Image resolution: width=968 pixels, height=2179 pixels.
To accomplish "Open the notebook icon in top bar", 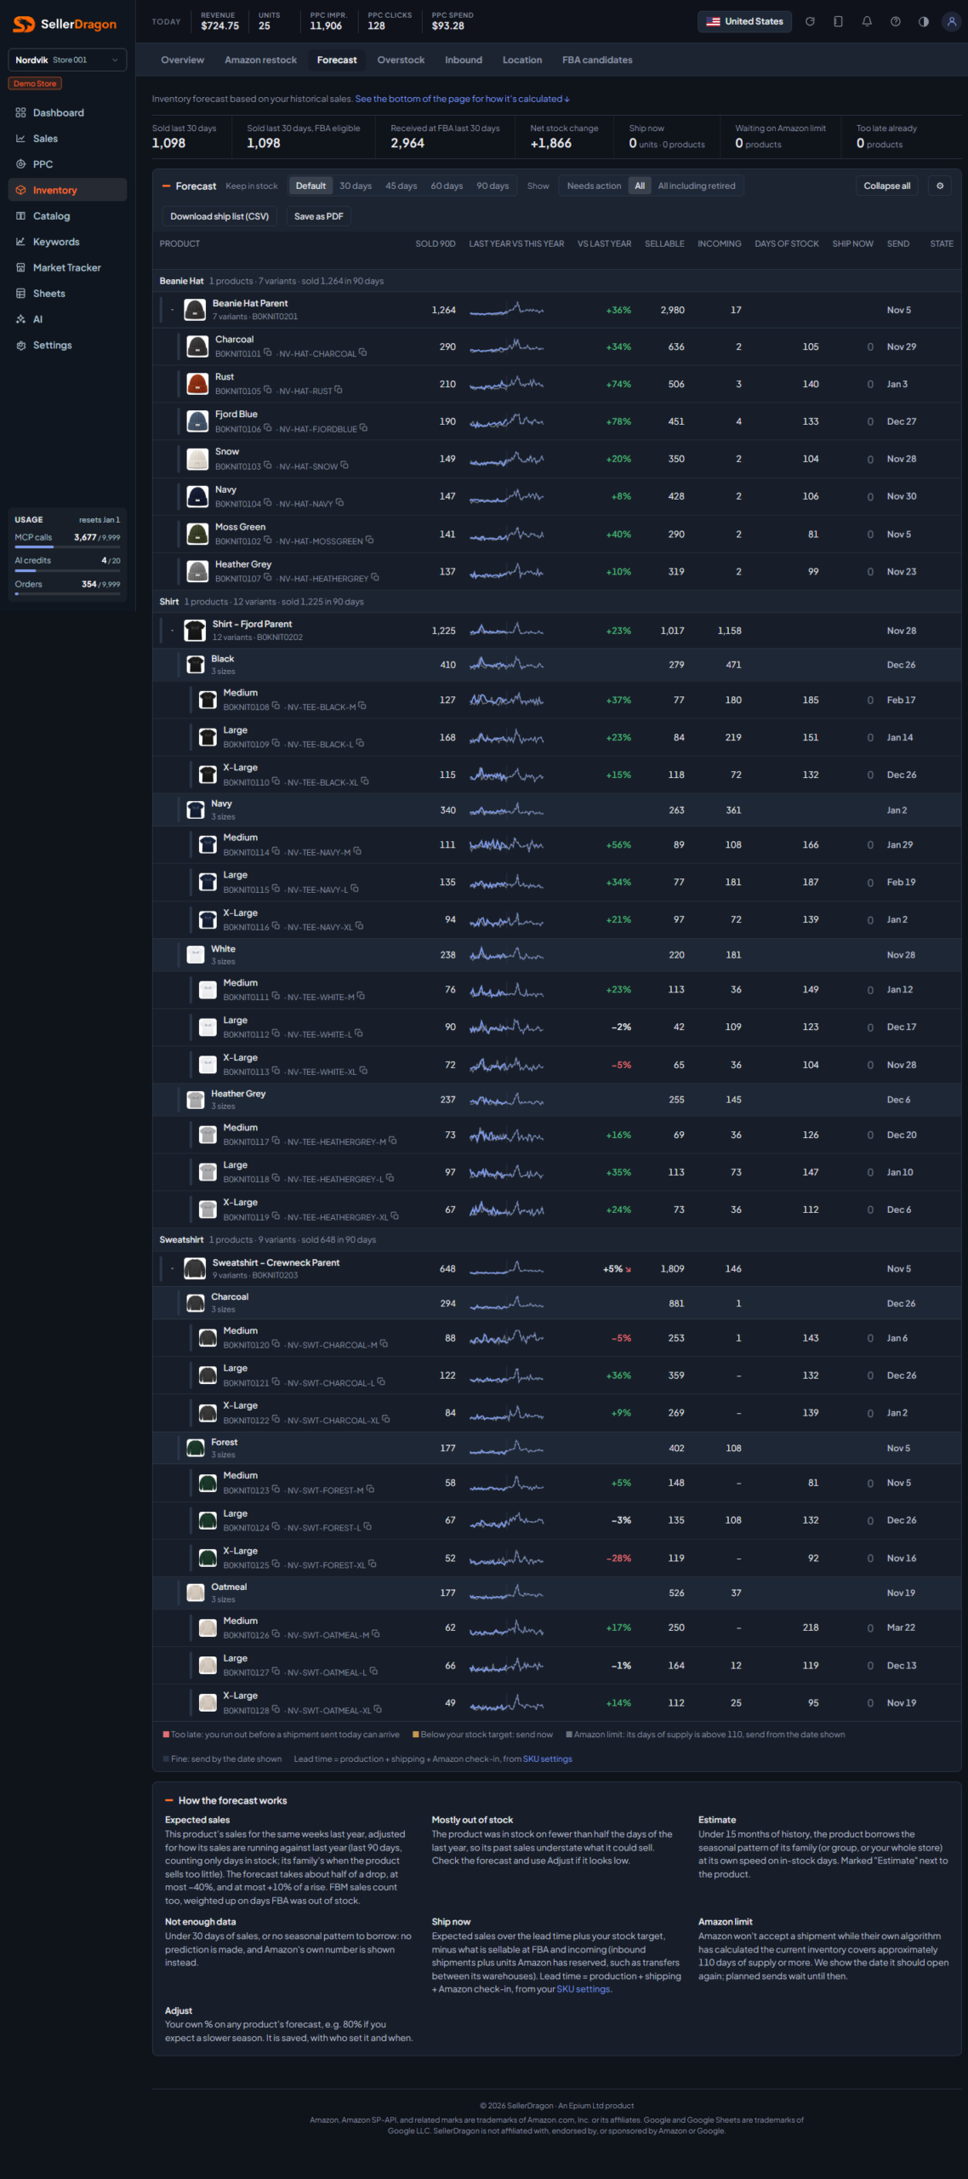I will [x=839, y=21].
